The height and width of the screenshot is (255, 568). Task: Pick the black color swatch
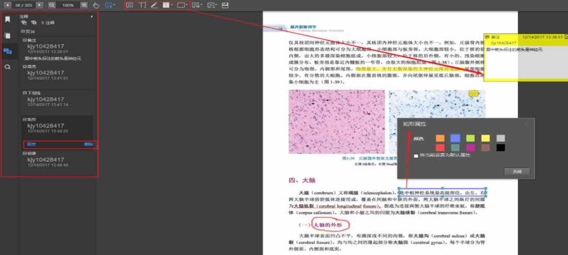[x=500, y=148]
